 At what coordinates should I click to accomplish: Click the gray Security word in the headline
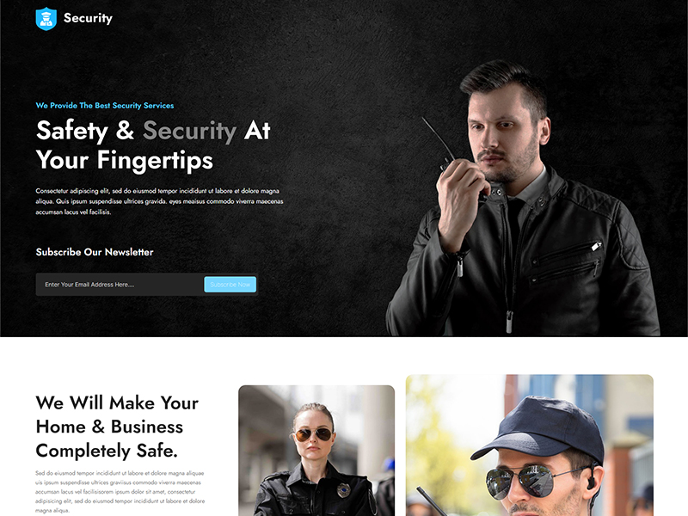coord(189,131)
